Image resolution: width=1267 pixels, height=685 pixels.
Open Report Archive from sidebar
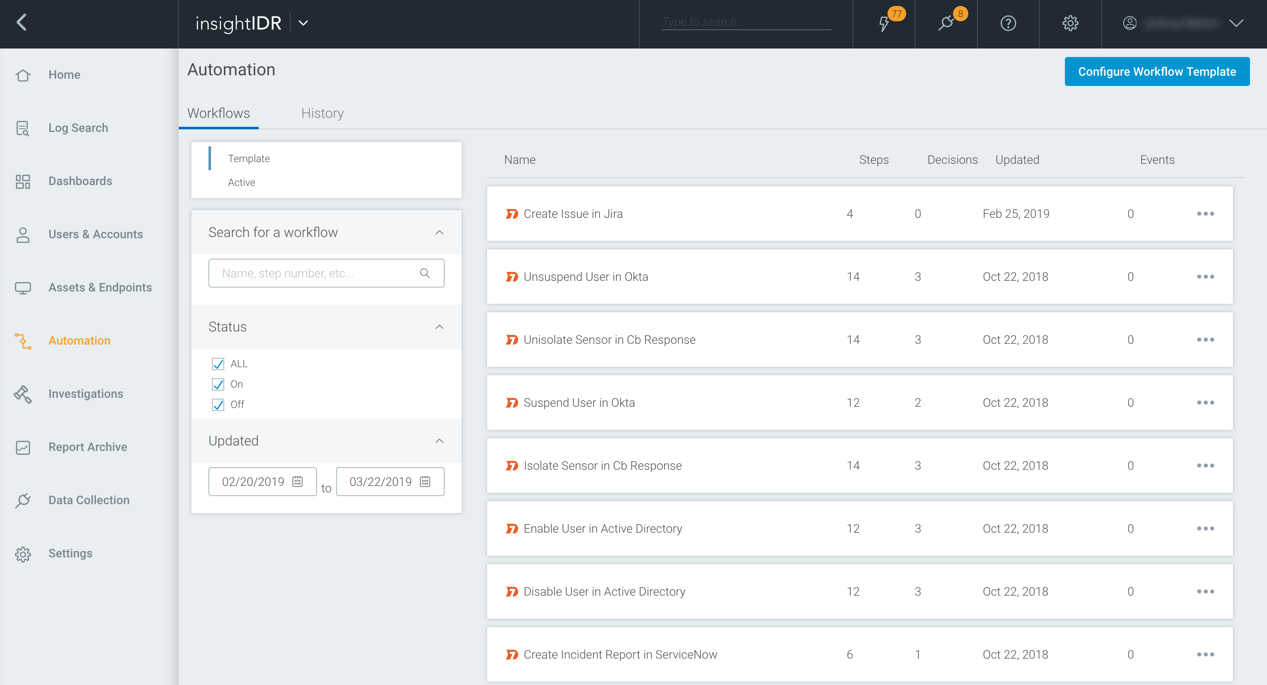coord(88,446)
